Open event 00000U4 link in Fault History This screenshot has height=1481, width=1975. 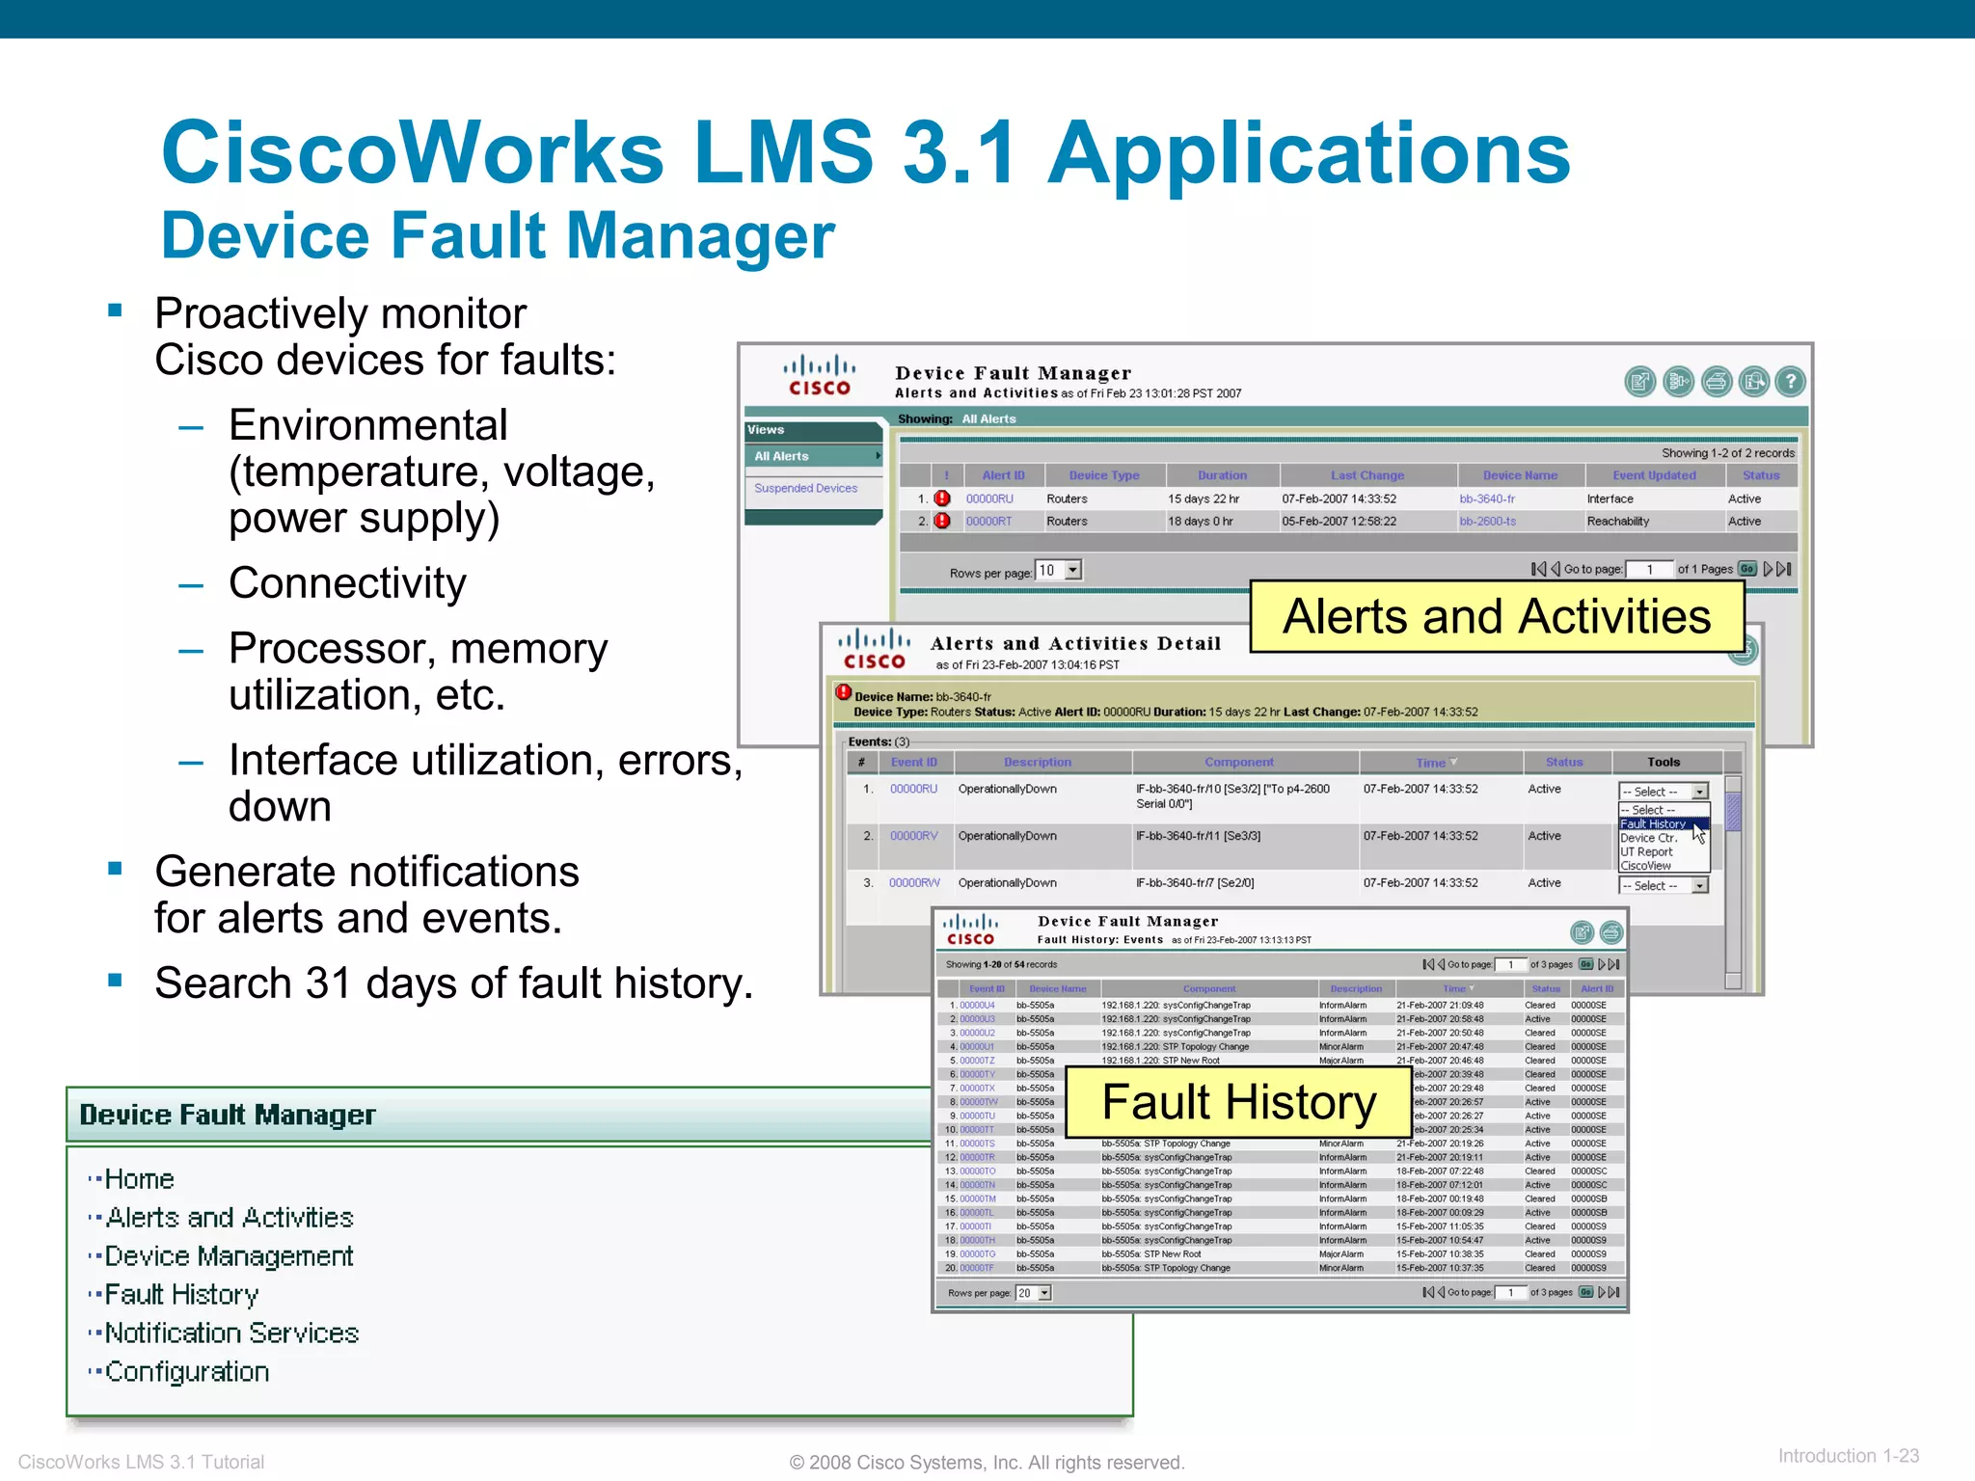[x=977, y=1005]
